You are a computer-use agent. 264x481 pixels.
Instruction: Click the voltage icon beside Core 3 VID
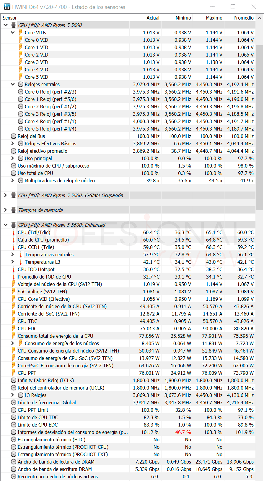tap(21, 62)
